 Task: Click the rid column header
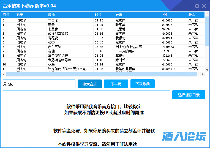(x=165, y=15)
